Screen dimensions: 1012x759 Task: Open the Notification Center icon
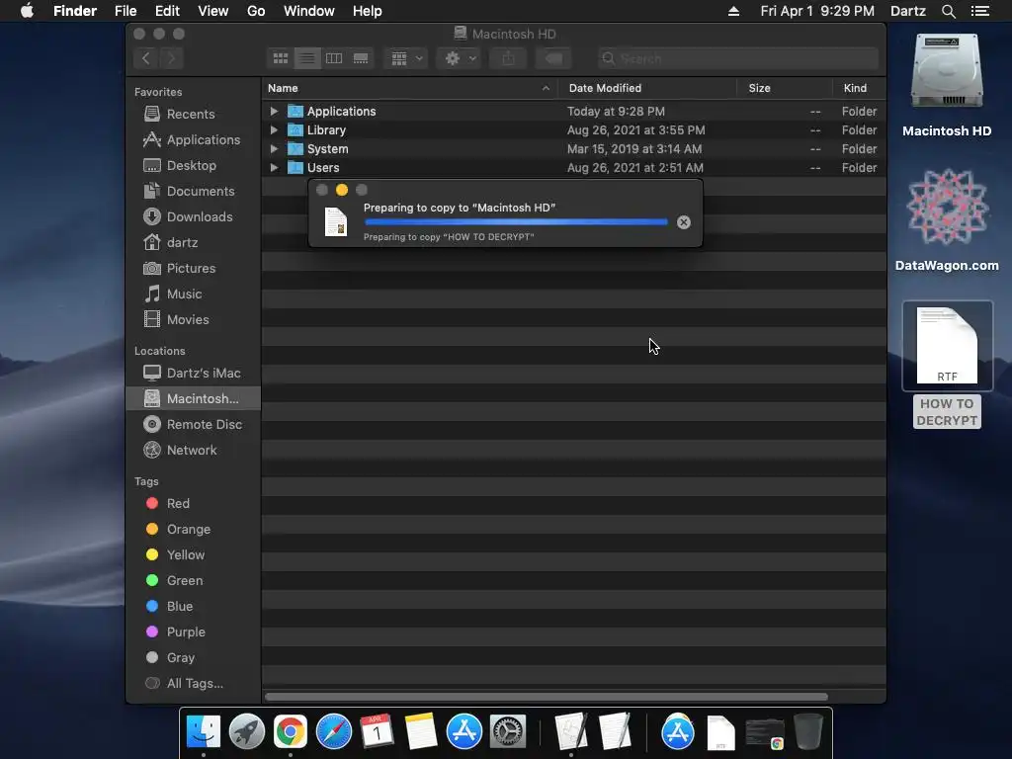point(980,11)
